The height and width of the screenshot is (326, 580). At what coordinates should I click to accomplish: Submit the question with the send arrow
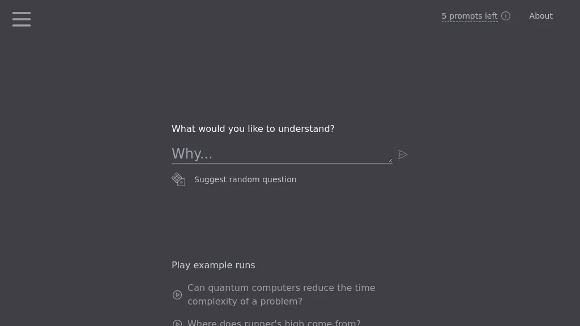[403, 155]
